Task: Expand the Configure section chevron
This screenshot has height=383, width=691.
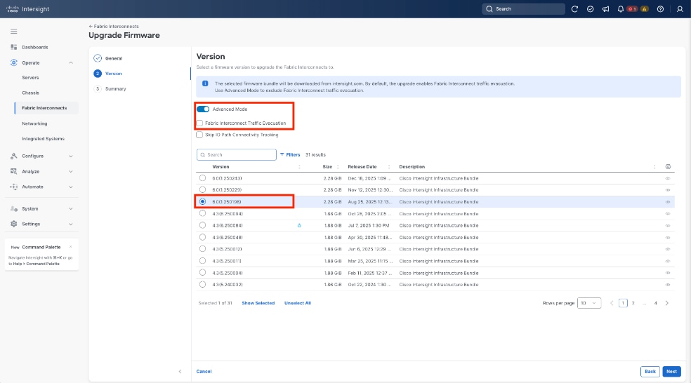Action: pyautogui.click(x=70, y=156)
